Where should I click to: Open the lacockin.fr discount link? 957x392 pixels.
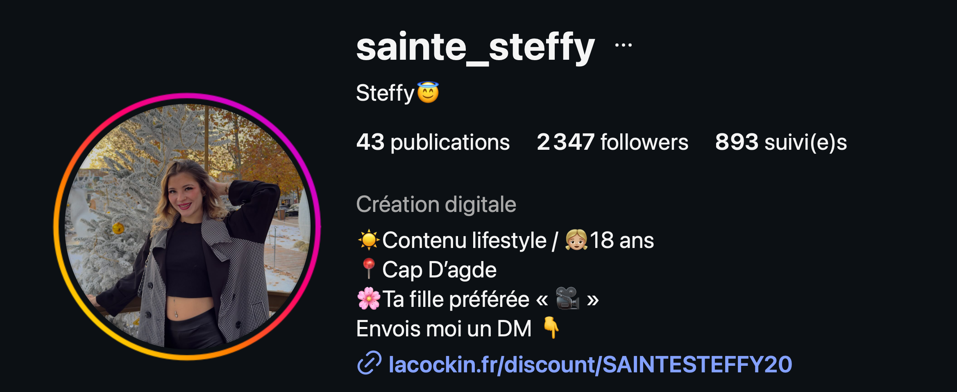point(590,364)
